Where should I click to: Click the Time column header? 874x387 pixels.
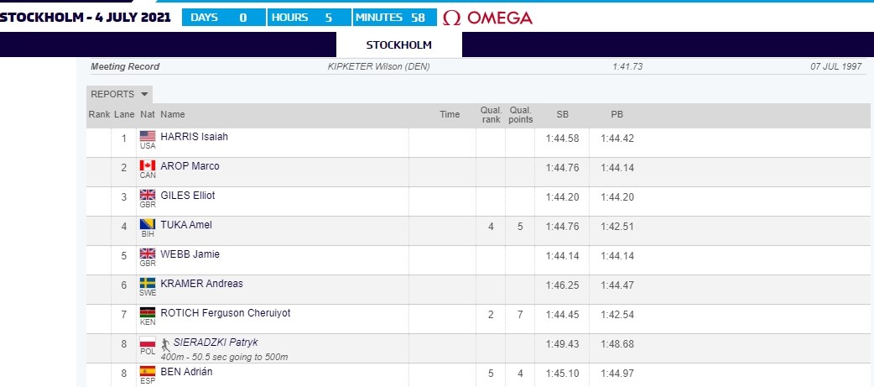pyautogui.click(x=450, y=115)
